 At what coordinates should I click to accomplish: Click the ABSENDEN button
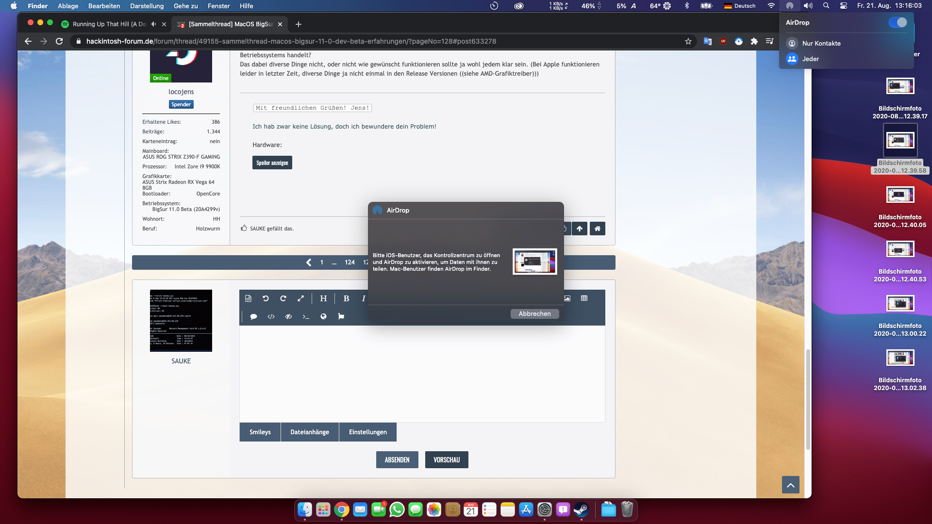(397, 459)
